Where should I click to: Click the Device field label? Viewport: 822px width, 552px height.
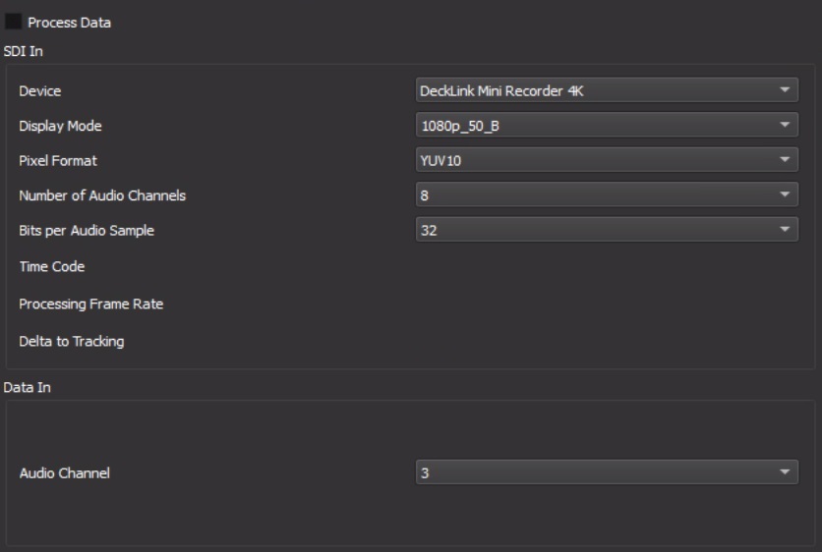click(x=39, y=91)
